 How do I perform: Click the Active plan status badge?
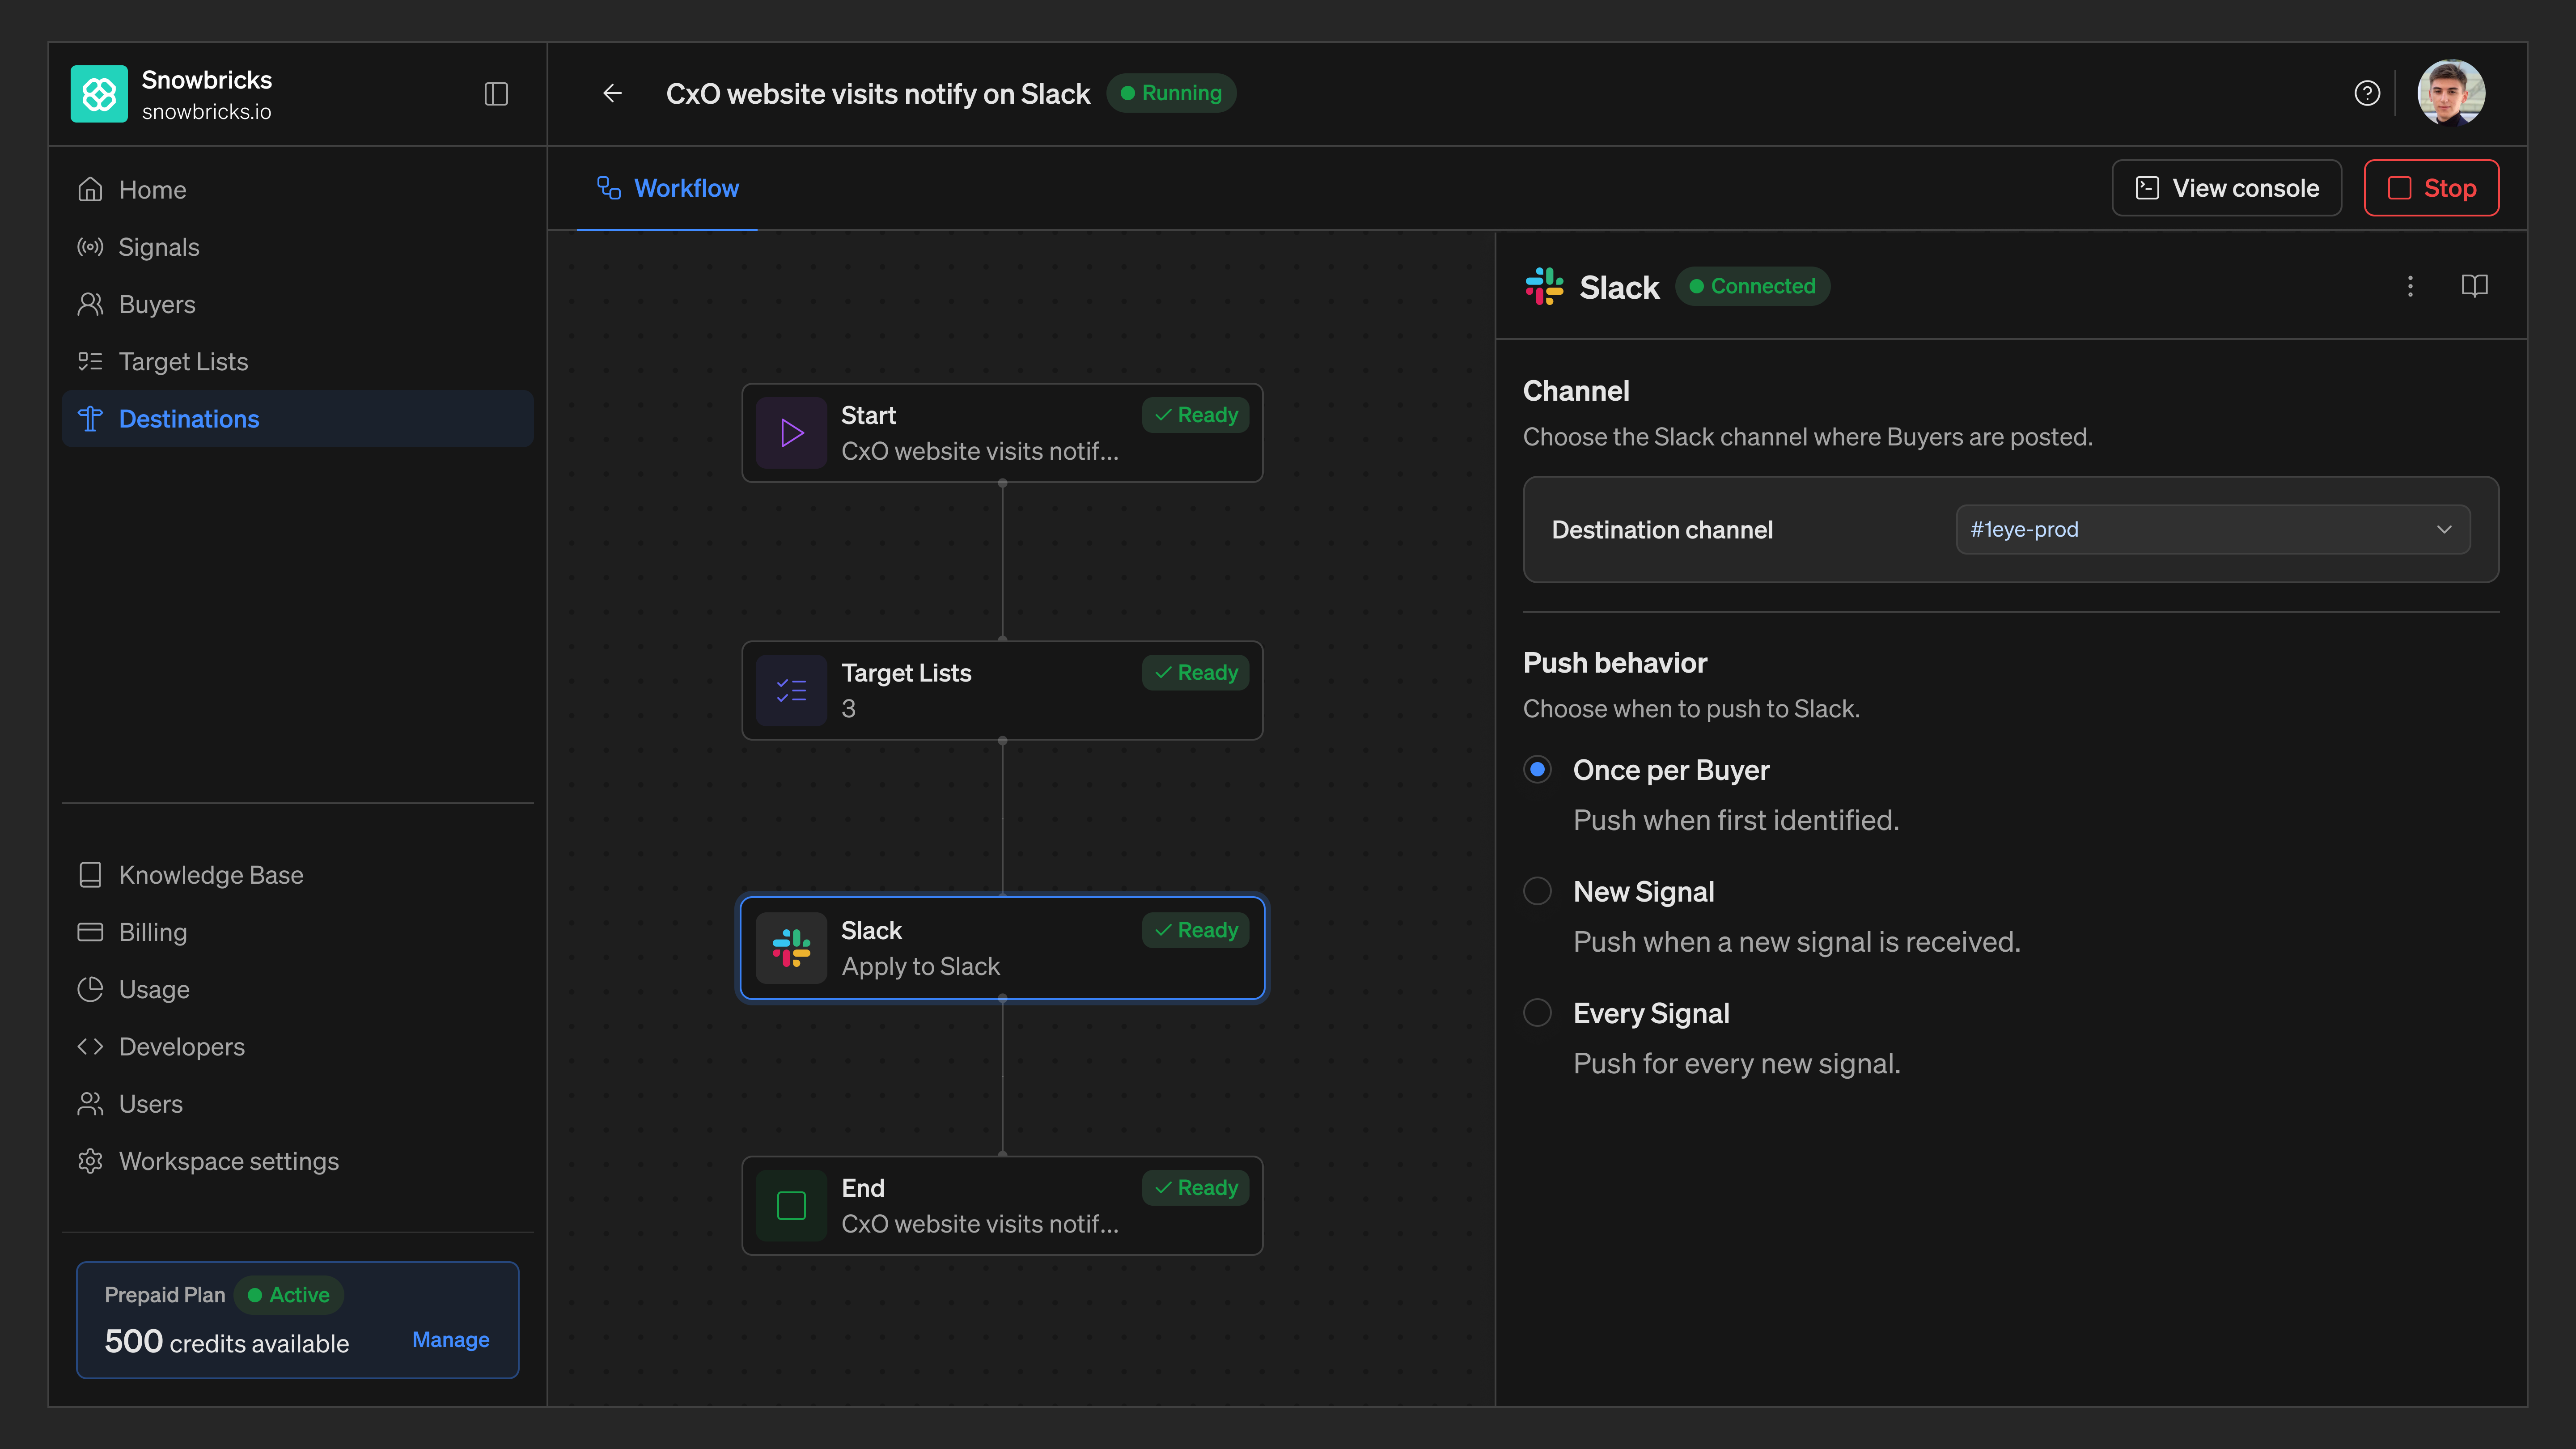(288, 1295)
